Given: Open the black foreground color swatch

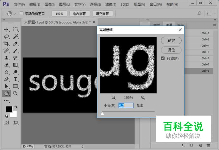Looking at the screenshot, I should (9, 109).
